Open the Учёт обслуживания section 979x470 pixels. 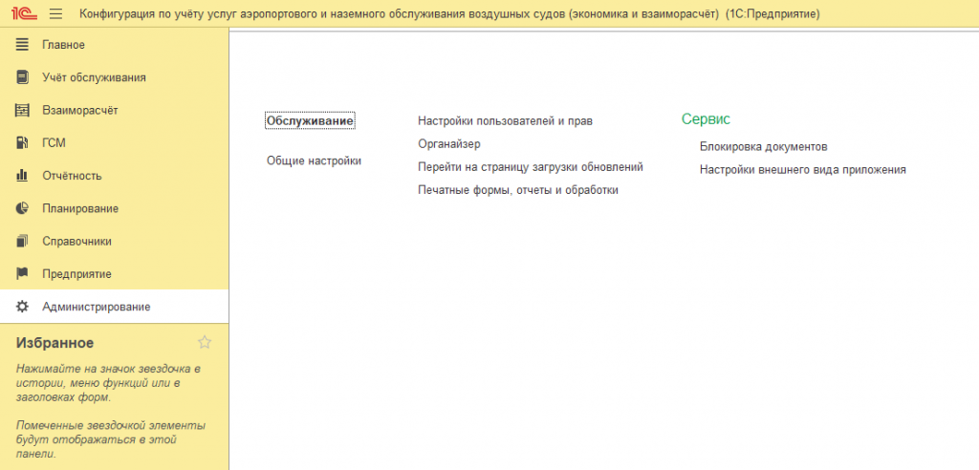95,77
